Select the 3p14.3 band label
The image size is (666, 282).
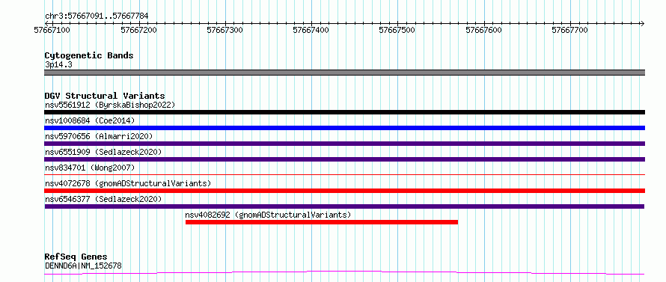[x=58, y=64]
